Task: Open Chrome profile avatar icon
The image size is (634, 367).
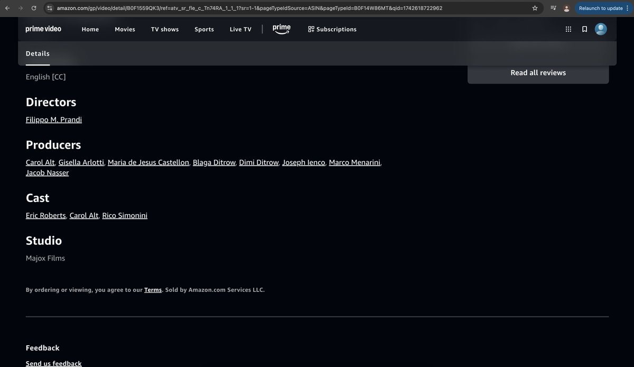Action: [x=567, y=8]
